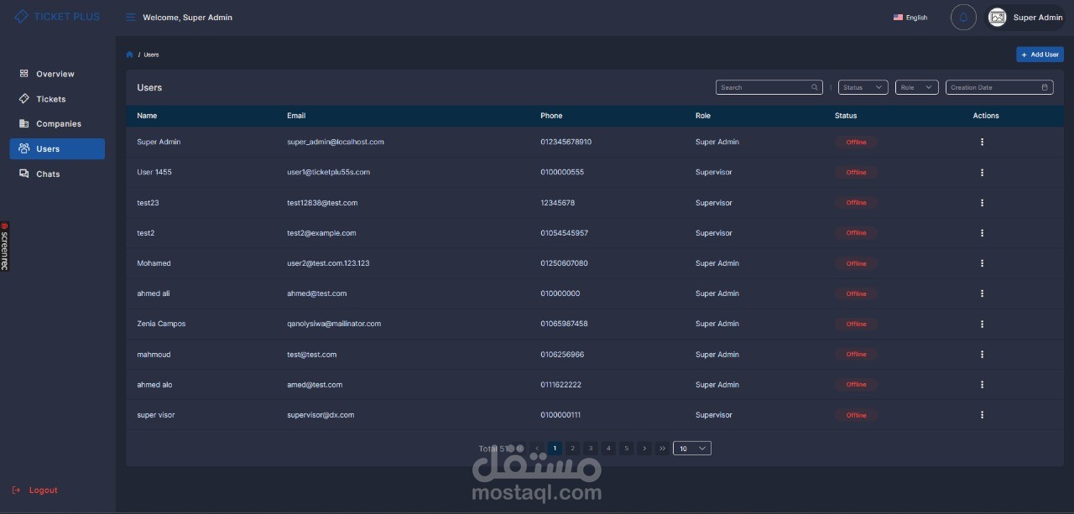Click the search magnifier icon
Screen dimensions: 1074x514
pos(815,87)
